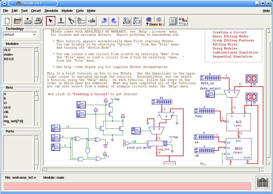273x194 pixels.
Task: Toggle the data_in dip switch labeled b
Action: (x=210, y=78)
